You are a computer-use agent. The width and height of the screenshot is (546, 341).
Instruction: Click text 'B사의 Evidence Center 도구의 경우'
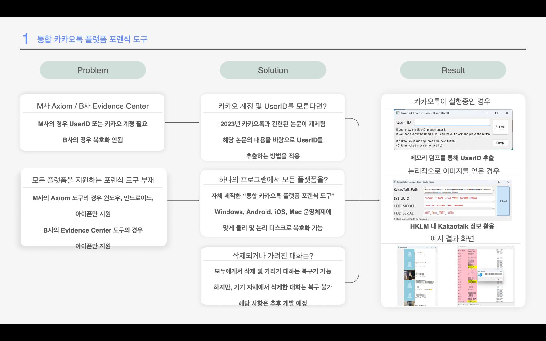[93, 230]
